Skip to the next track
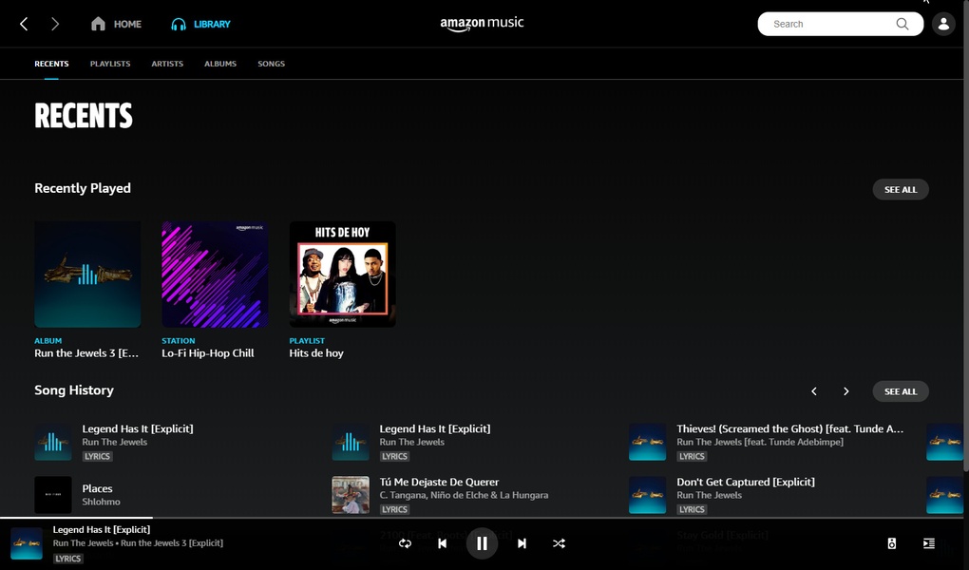Image resolution: width=969 pixels, height=570 pixels. click(522, 543)
